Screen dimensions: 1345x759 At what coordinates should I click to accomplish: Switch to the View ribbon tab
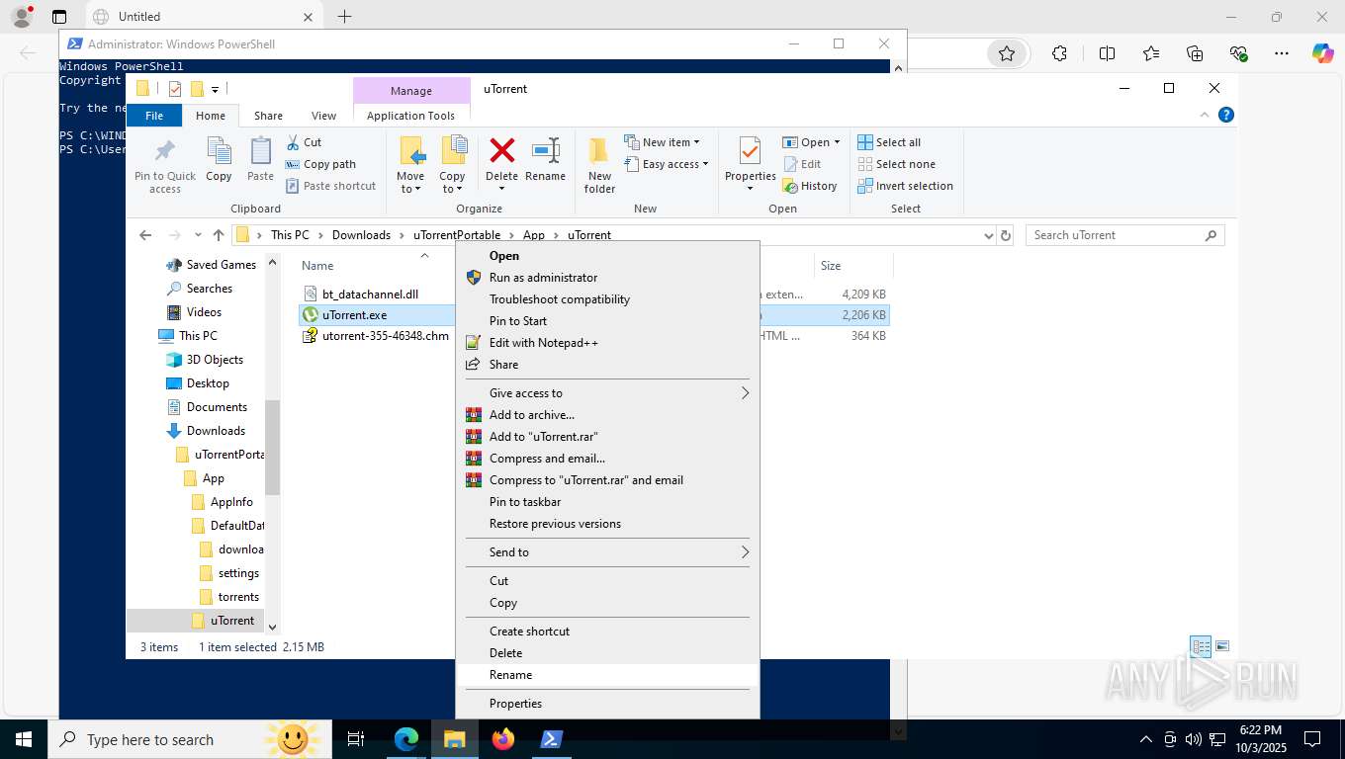[323, 116]
